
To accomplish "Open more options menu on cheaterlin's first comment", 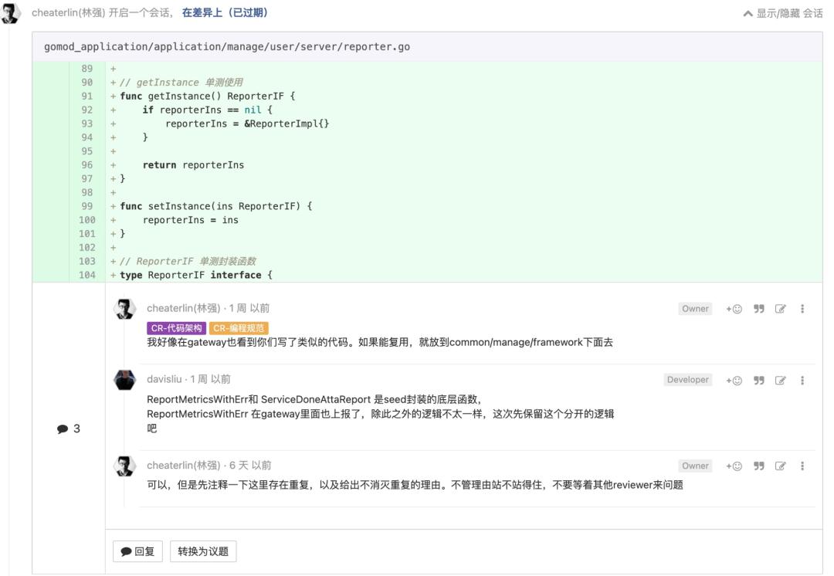I will coord(802,308).
